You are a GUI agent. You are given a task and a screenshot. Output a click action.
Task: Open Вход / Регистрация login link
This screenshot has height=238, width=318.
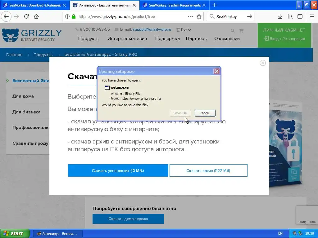[x=284, y=38]
